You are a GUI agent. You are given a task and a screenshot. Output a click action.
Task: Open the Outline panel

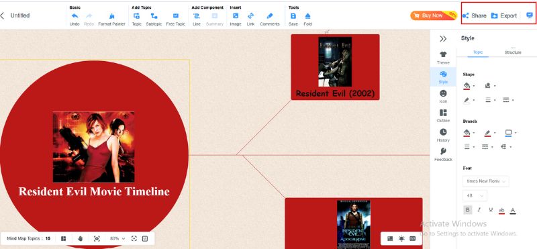(443, 115)
